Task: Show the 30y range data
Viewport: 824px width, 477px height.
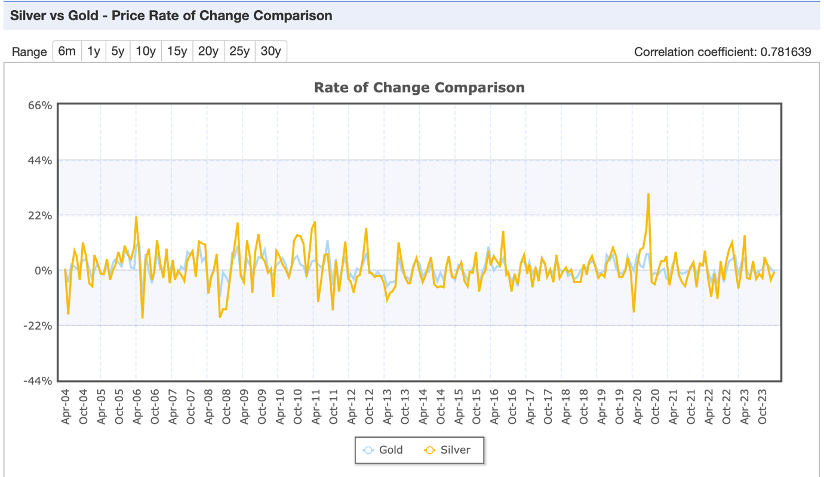Action: coord(270,51)
